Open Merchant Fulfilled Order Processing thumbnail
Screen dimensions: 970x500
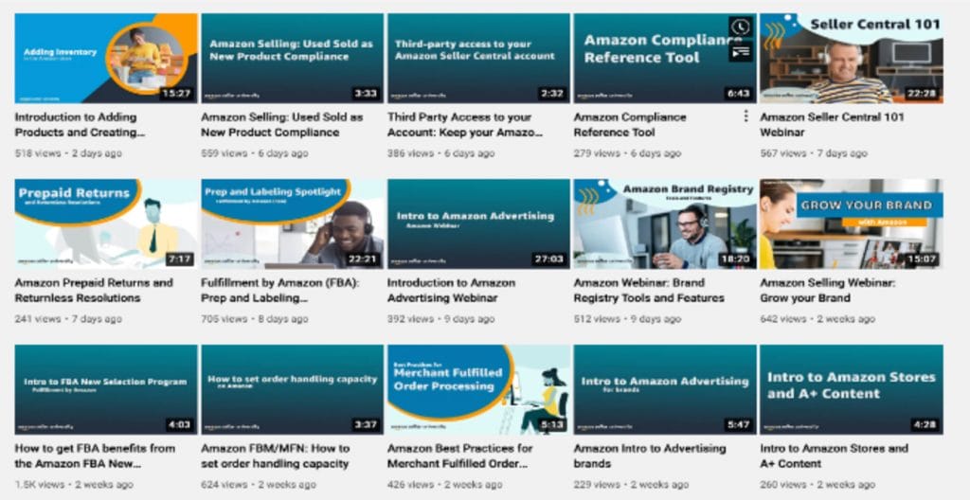tap(478, 390)
